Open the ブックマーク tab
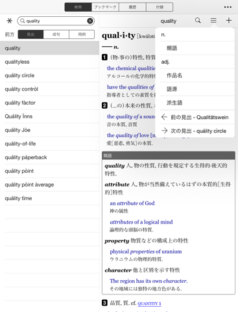The height and width of the screenshot is (312, 238). 105,7
